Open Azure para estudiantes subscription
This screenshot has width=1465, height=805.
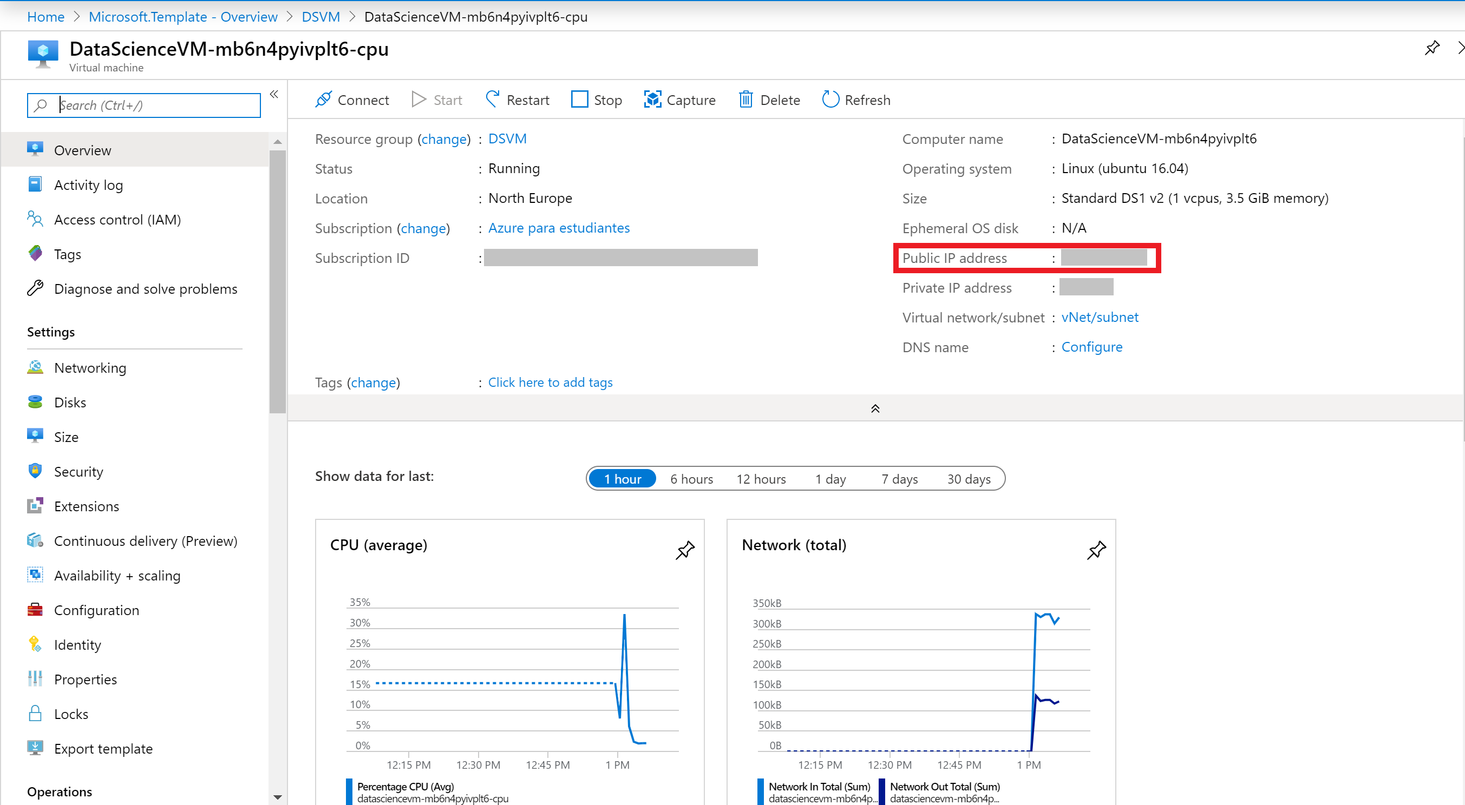[559, 228]
